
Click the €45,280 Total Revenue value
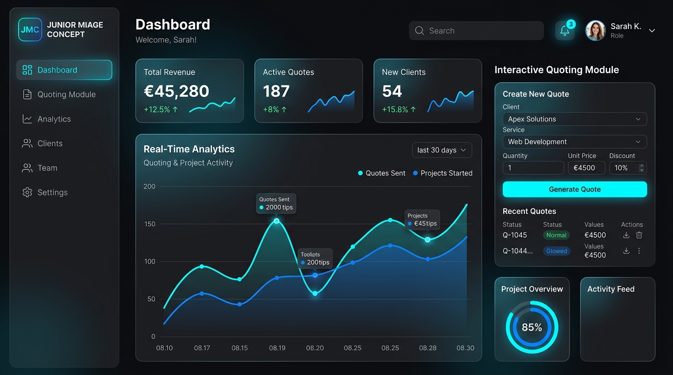[x=177, y=91]
